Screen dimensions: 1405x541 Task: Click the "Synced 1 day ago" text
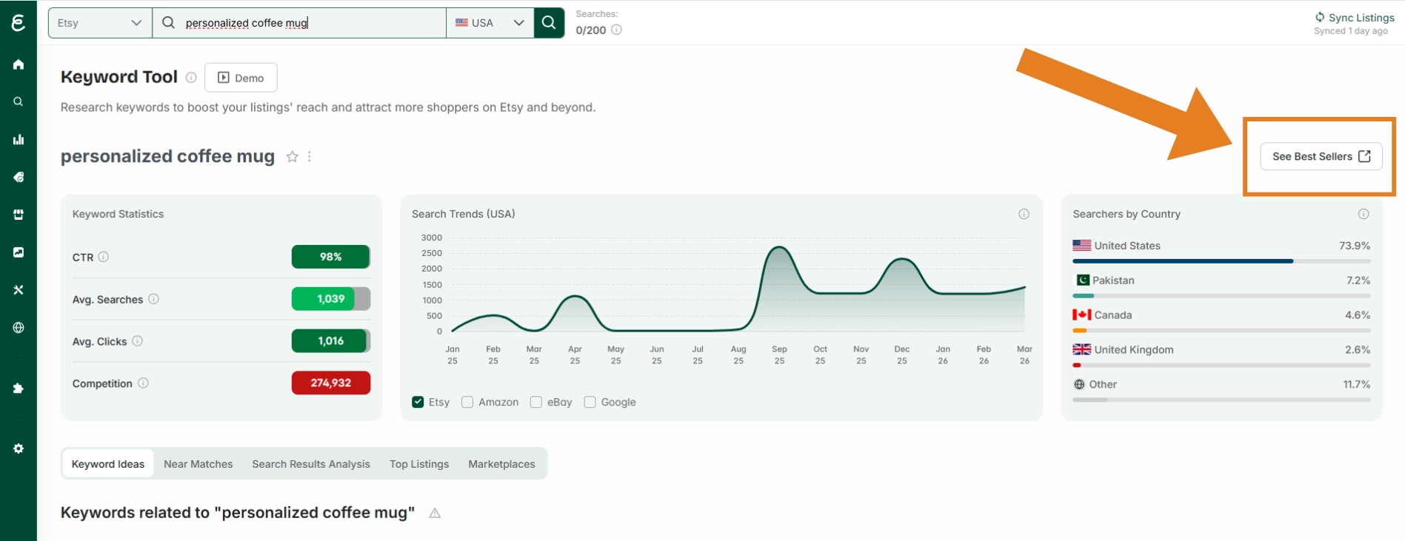[x=1351, y=31]
